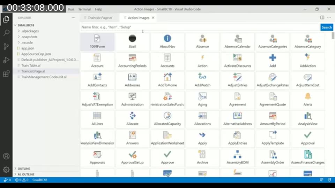Select the AbsenceCalendar action image

point(237,42)
